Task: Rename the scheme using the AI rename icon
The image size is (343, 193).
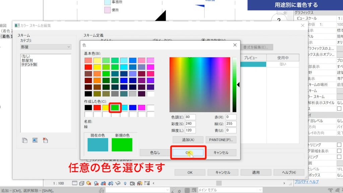Action: point(35,140)
